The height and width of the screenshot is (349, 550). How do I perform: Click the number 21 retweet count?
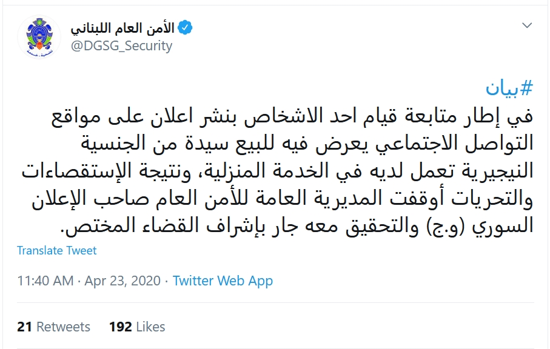tap(24, 327)
